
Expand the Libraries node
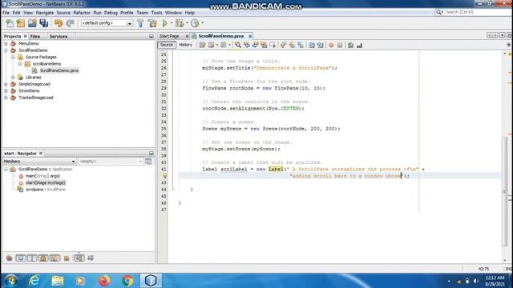coord(13,78)
